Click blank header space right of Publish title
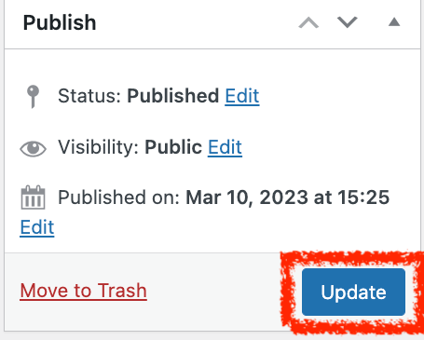 click(196, 23)
